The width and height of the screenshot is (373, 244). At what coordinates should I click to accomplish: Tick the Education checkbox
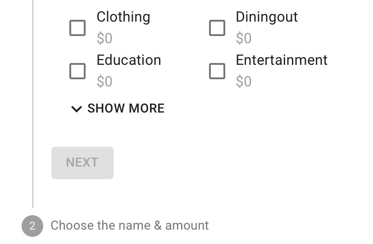[x=77, y=71]
